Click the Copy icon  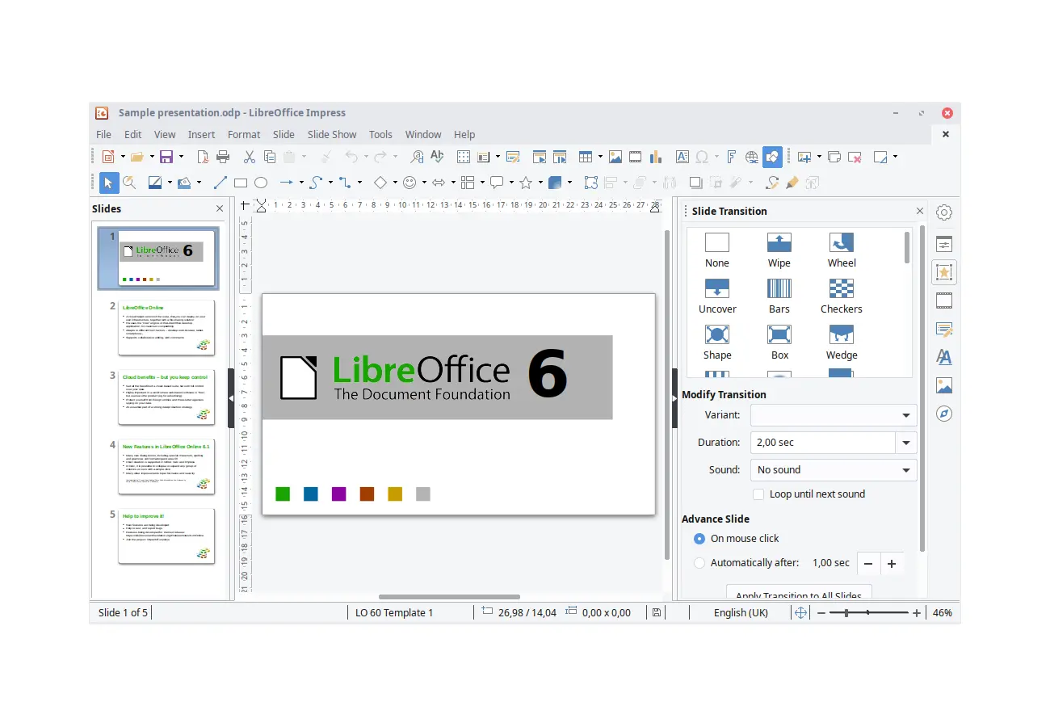click(x=270, y=157)
